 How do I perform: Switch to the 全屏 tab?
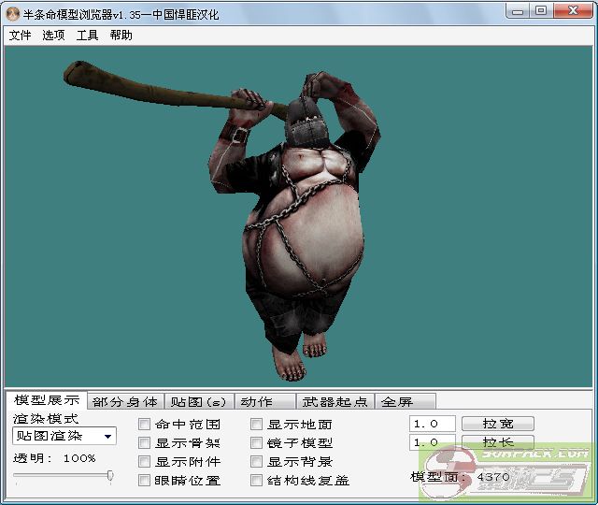(397, 402)
